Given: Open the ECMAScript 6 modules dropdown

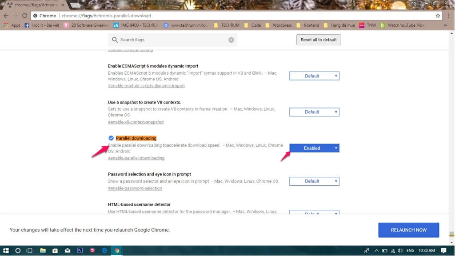Looking at the screenshot, I should [314, 76].
